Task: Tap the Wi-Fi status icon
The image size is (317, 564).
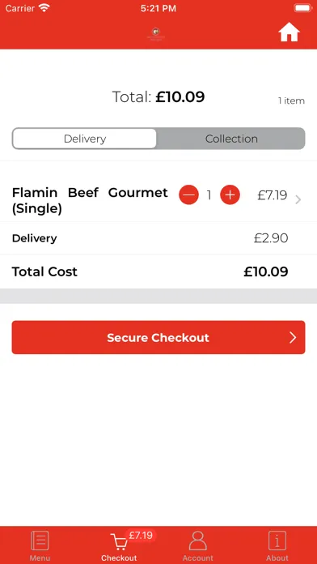Action: (x=44, y=8)
